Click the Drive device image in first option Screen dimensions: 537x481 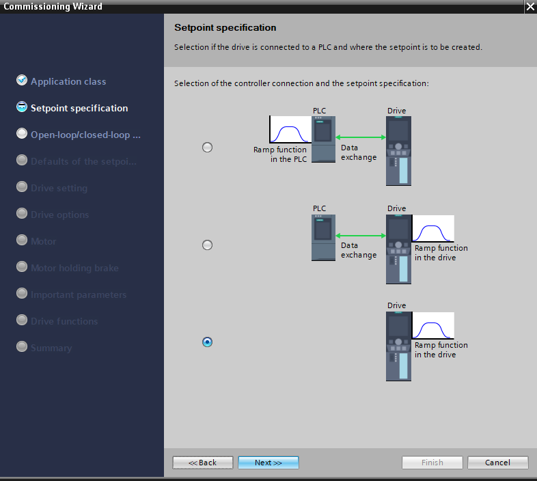[398, 151]
